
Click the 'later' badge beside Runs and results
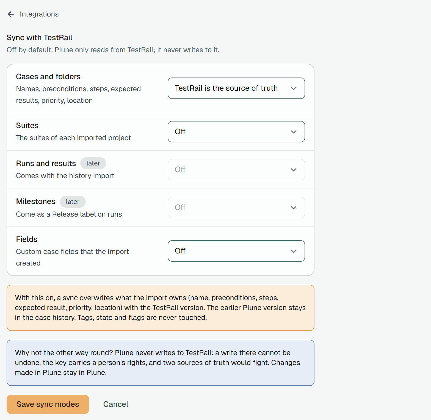click(93, 163)
